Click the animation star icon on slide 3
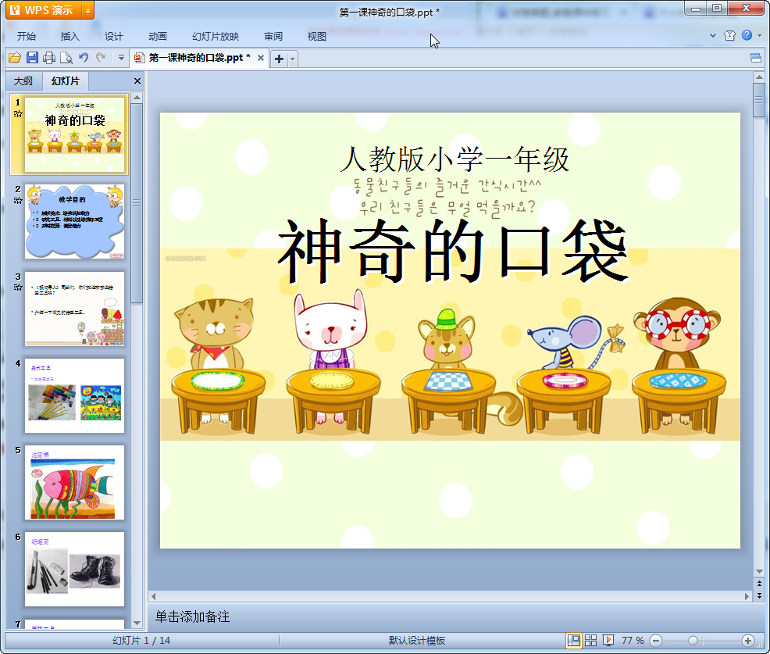This screenshot has height=654, width=770. pos(18,287)
